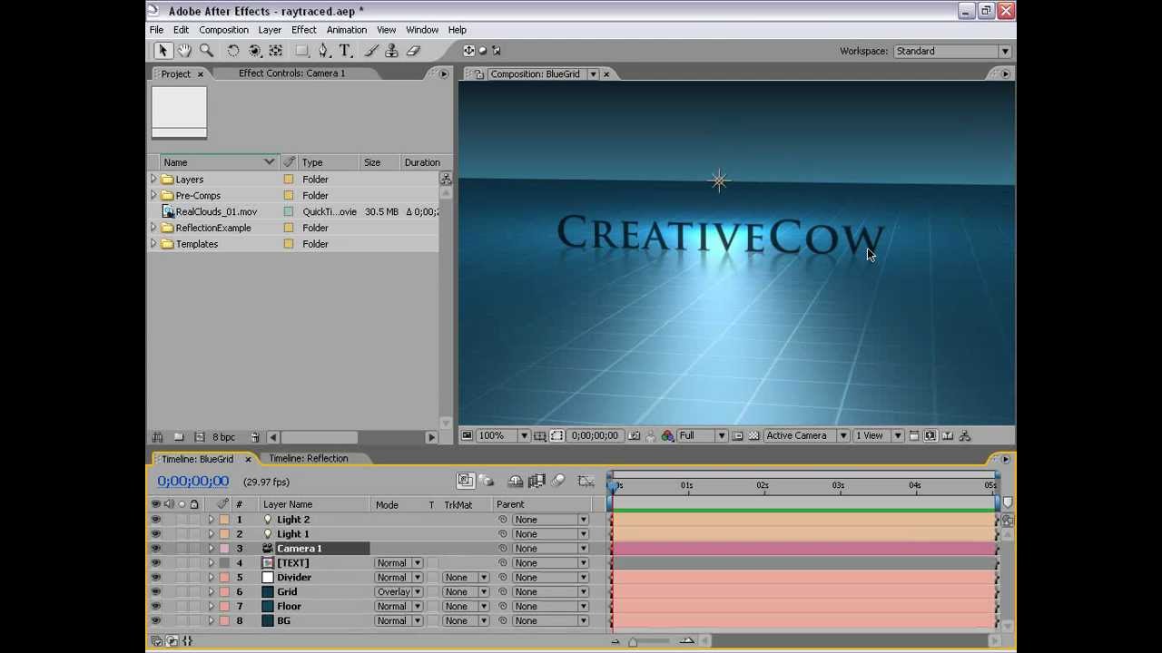Click Toggle Transparency Grid icon

753,435
